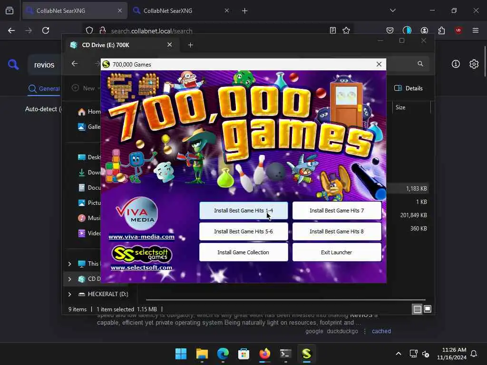Switch to second CollabNet SearXNG tab
Screen dimensions: 487x365
(181, 10)
